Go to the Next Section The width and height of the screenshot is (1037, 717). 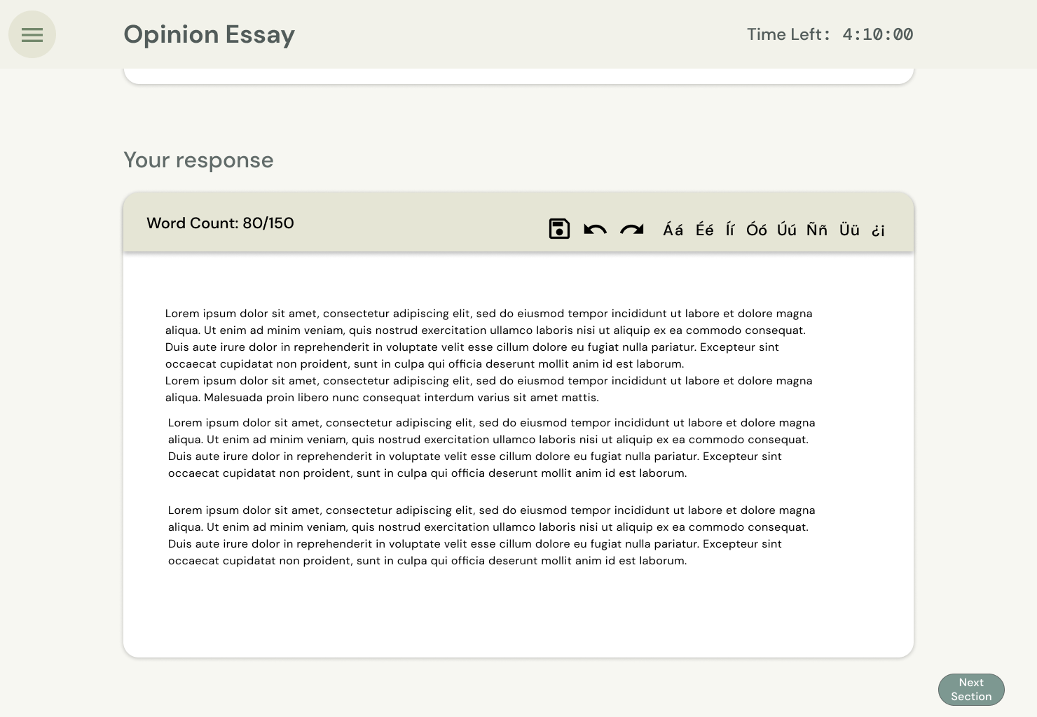tap(971, 690)
